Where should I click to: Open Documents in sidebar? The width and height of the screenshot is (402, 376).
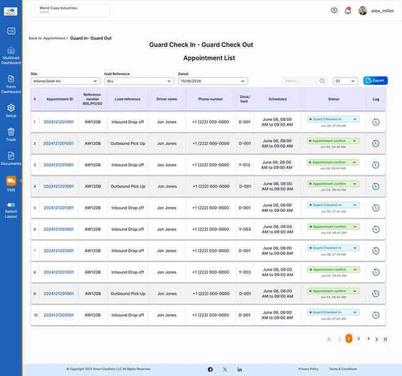tap(10, 158)
